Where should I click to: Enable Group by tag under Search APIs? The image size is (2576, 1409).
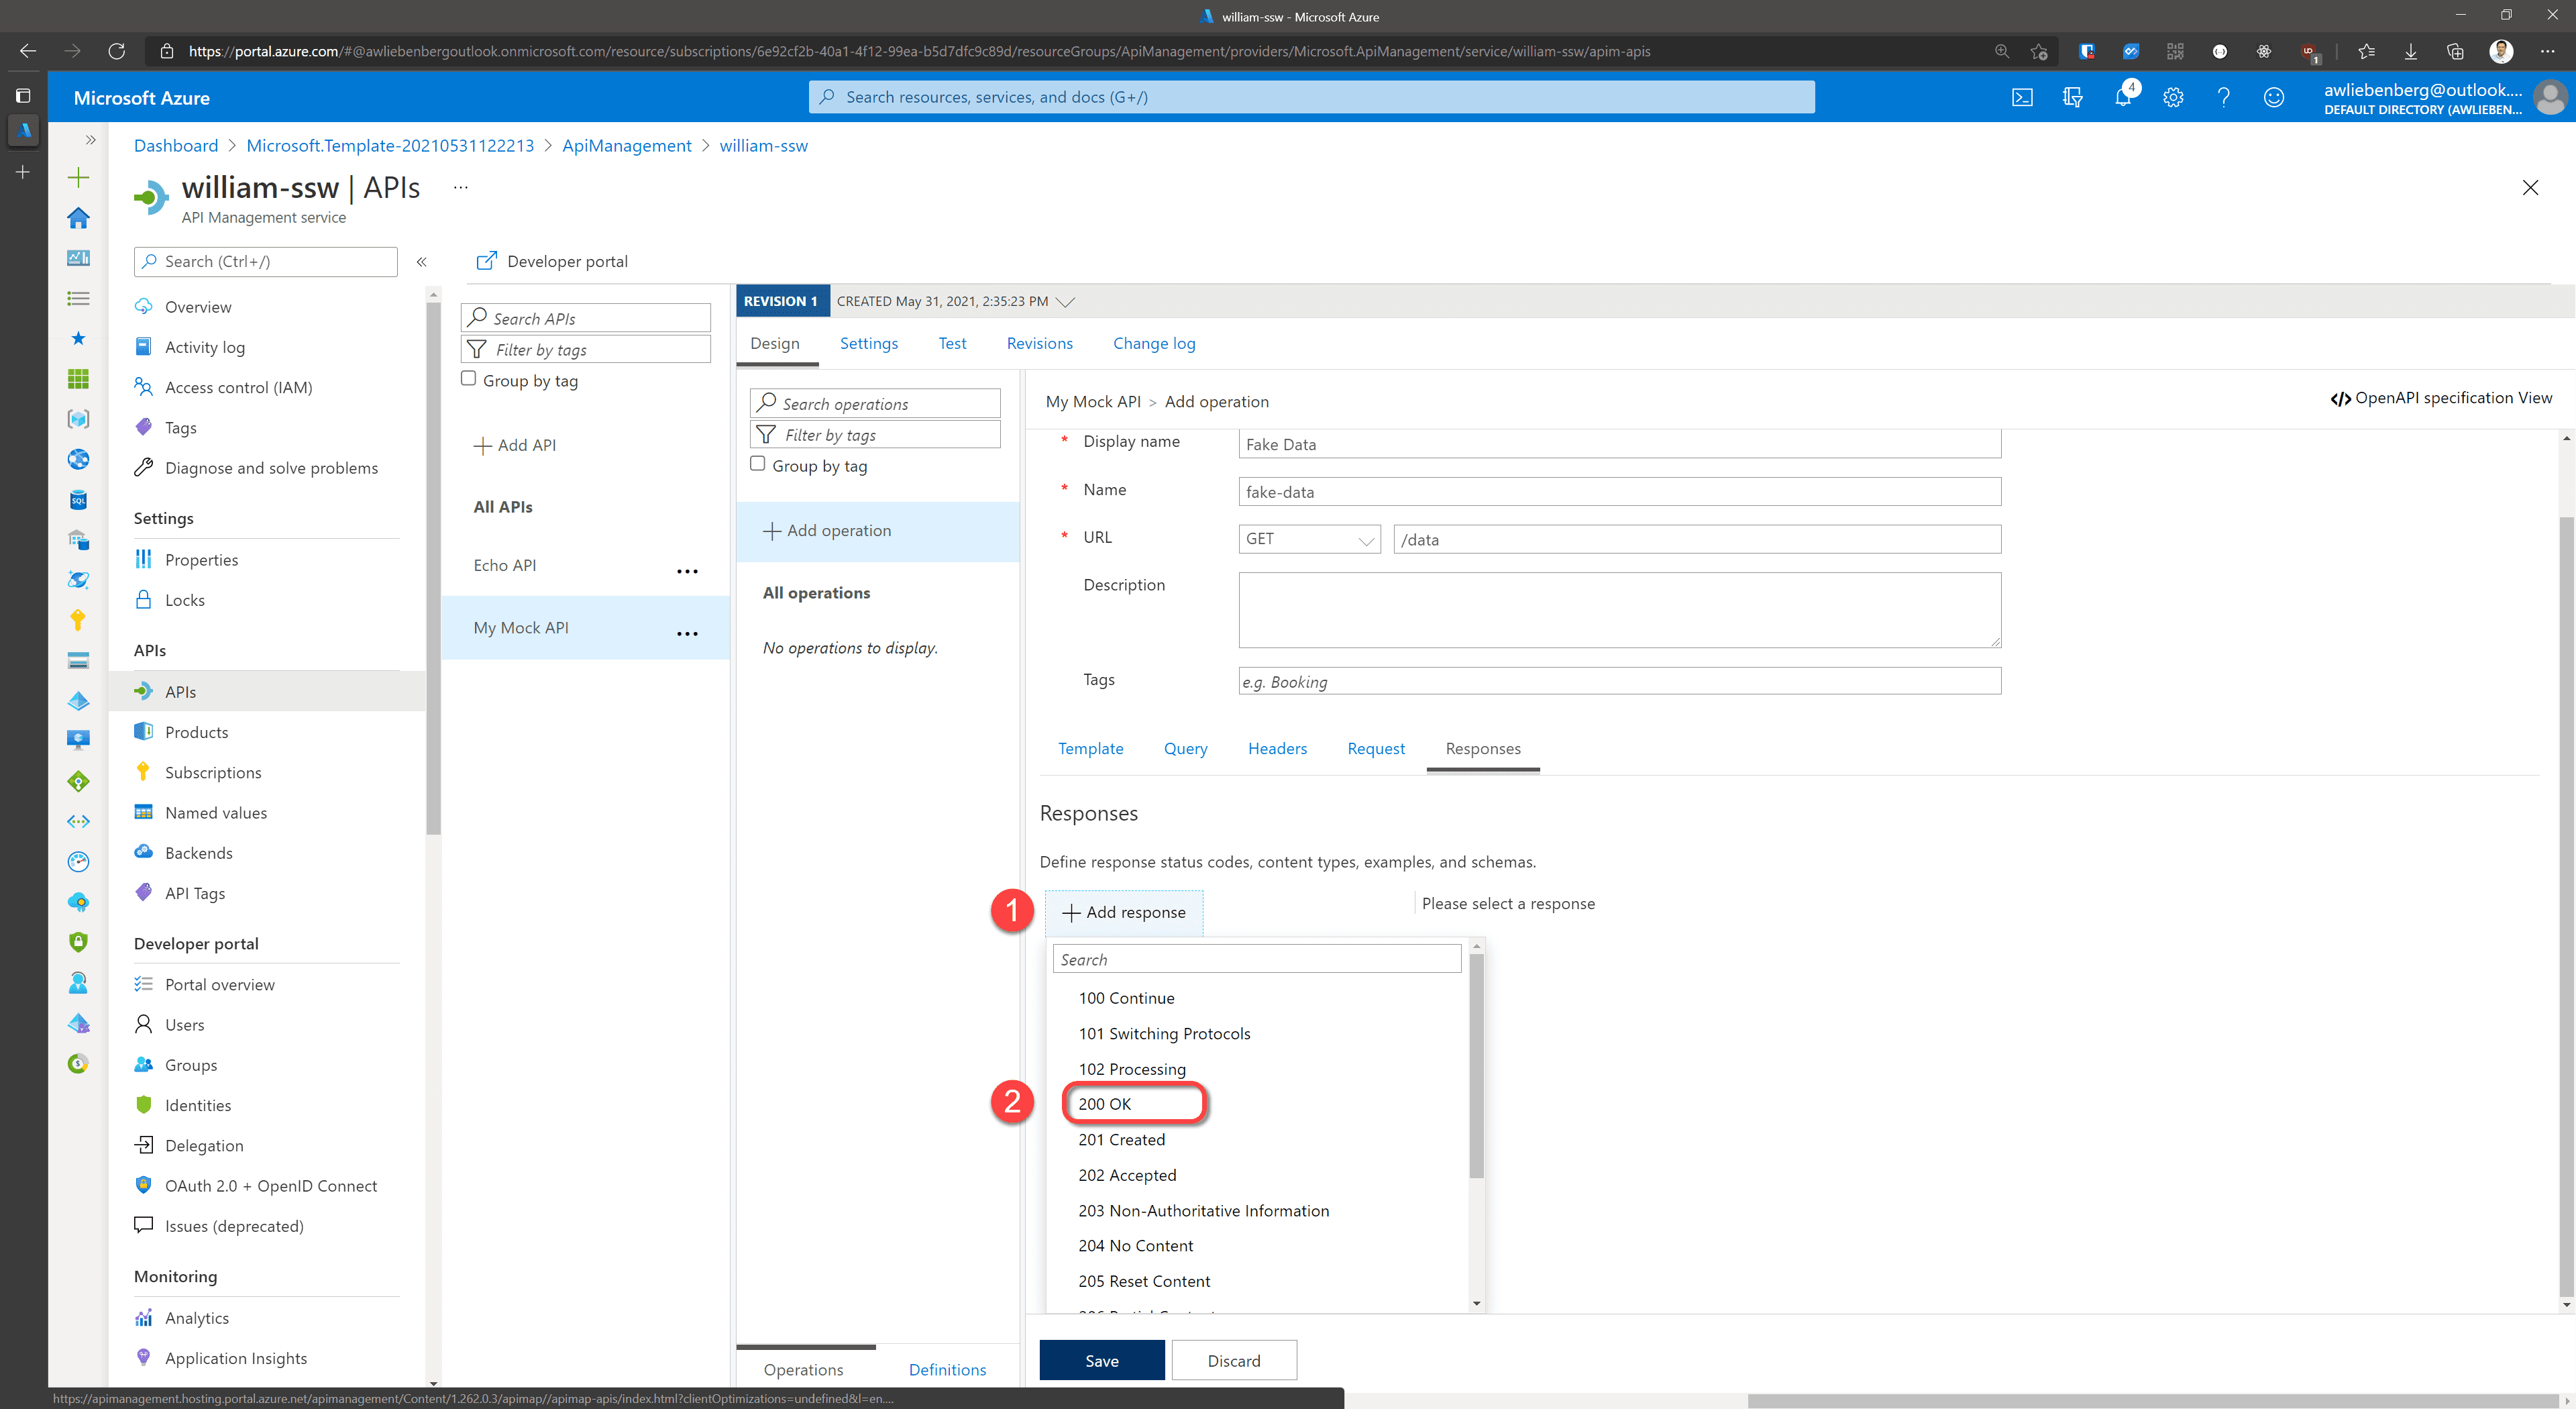tap(468, 379)
